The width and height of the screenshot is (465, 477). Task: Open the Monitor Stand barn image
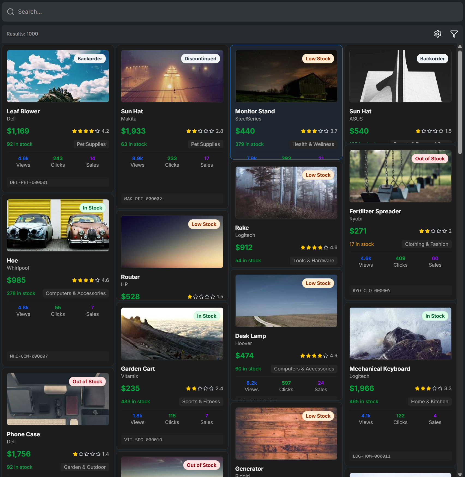tap(286, 76)
